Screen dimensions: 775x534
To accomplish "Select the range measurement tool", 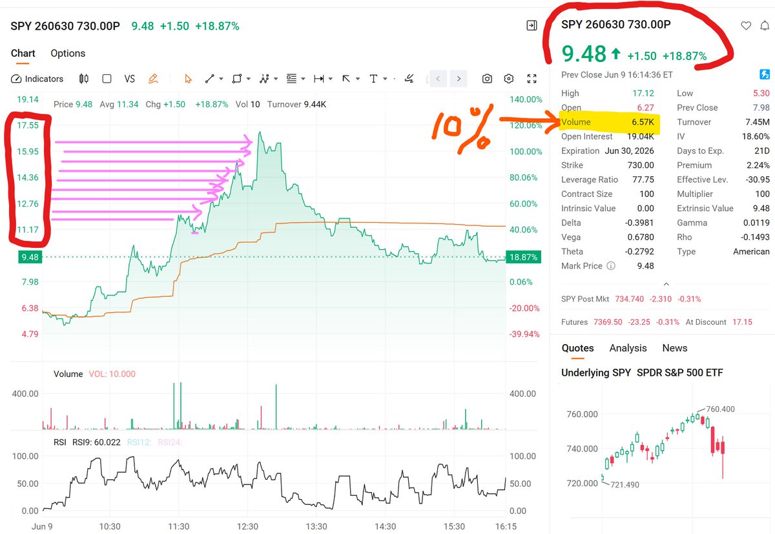I will (x=318, y=79).
